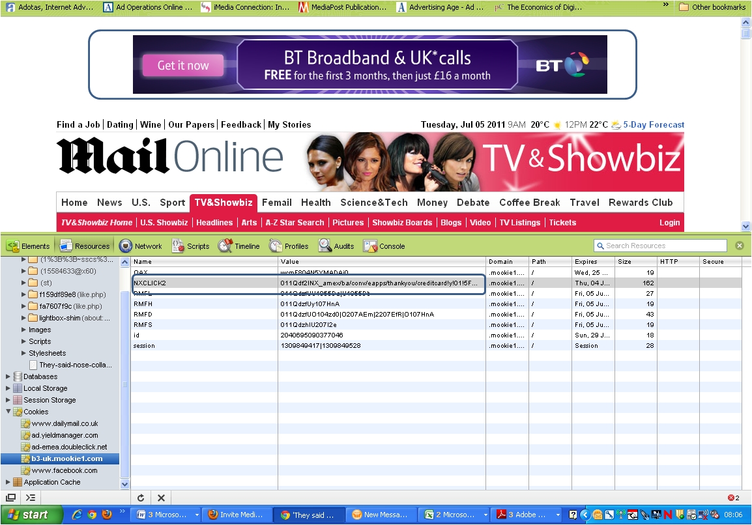Click the delete cookie X icon
Screen dimensions: 752x525
(x=161, y=498)
